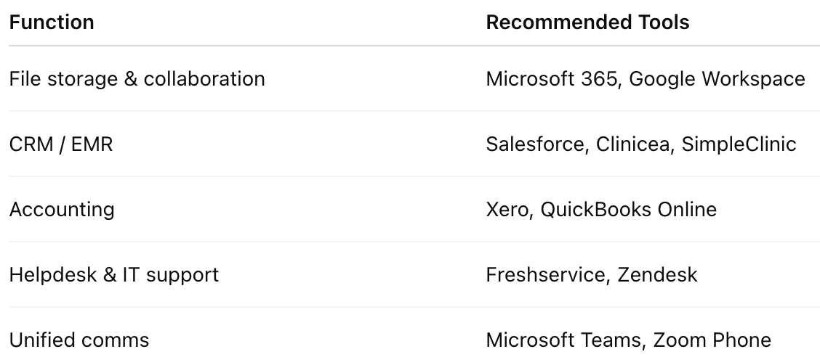Screen dimensions: 820x357
Task: Click the Zendesk text
Action: [657, 274]
